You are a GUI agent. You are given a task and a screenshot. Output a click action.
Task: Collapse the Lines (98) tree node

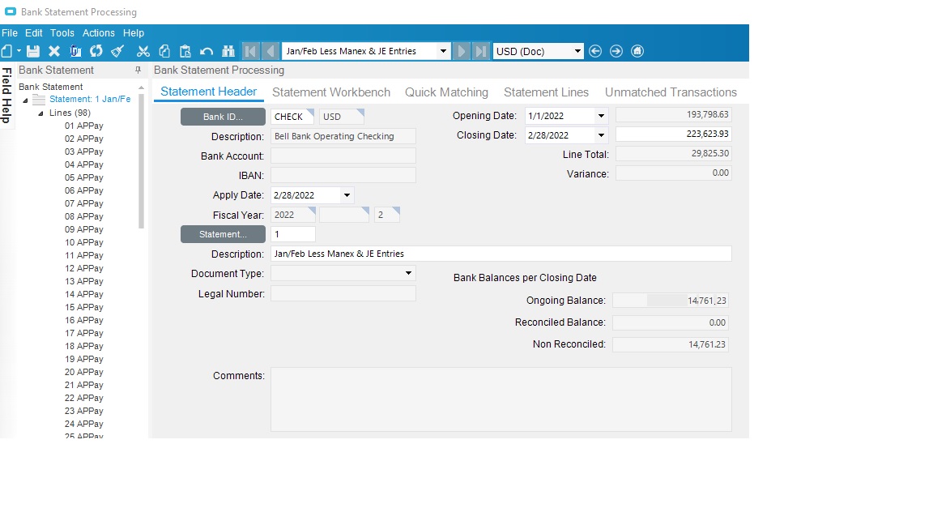click(40, 113)
